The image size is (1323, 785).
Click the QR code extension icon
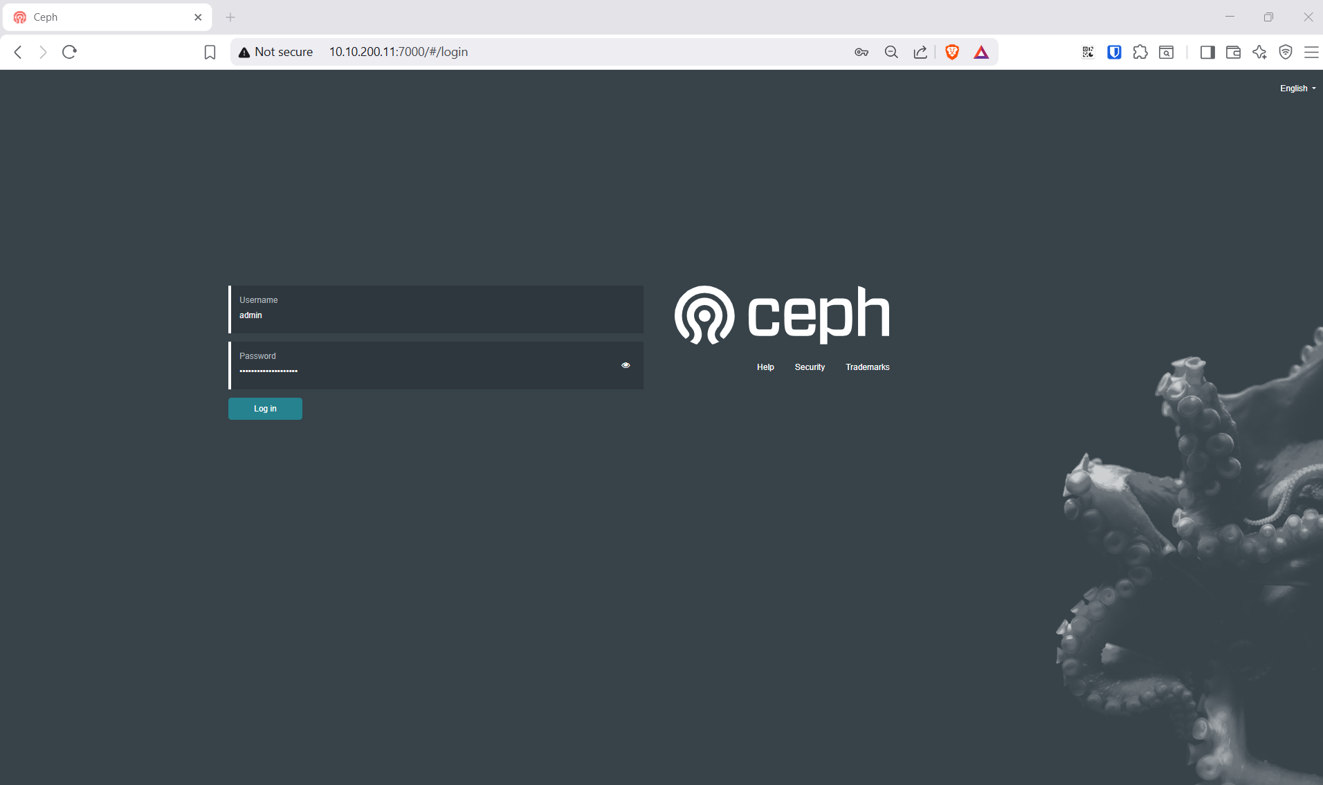[1088, 52]
